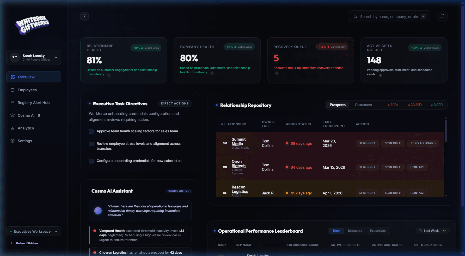Check Configure onboarding credentials task
Screen dimensions: 465x256
click(x=91, y=161)
